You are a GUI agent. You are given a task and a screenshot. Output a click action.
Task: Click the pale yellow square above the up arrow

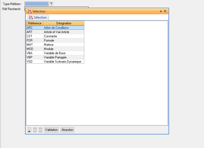pos(29,128)
